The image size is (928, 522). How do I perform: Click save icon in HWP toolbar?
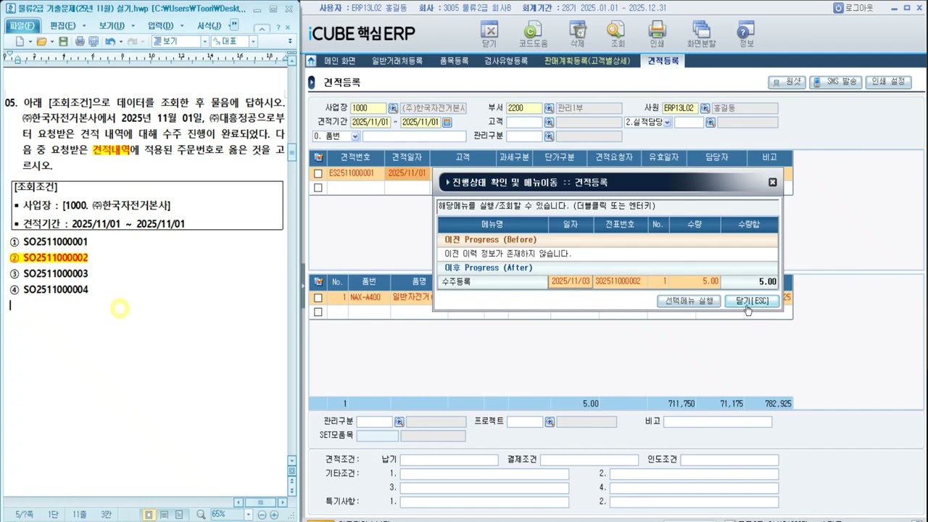click(63, 42)
